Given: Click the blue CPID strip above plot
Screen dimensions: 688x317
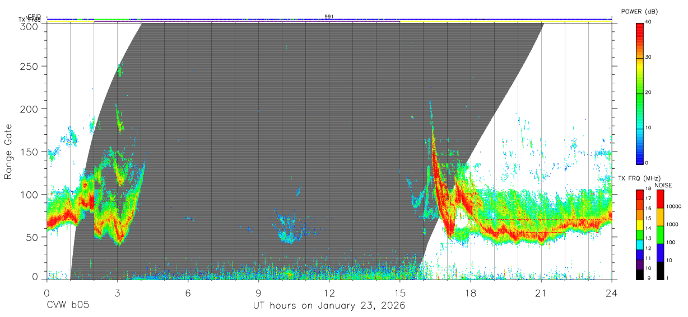Looking at the screenshot, I should (x=329, y=20).
